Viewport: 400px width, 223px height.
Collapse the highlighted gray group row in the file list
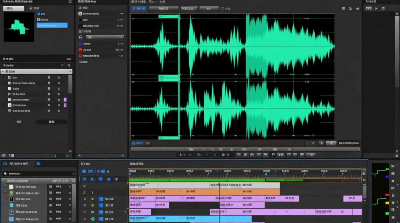click(36, 71)
